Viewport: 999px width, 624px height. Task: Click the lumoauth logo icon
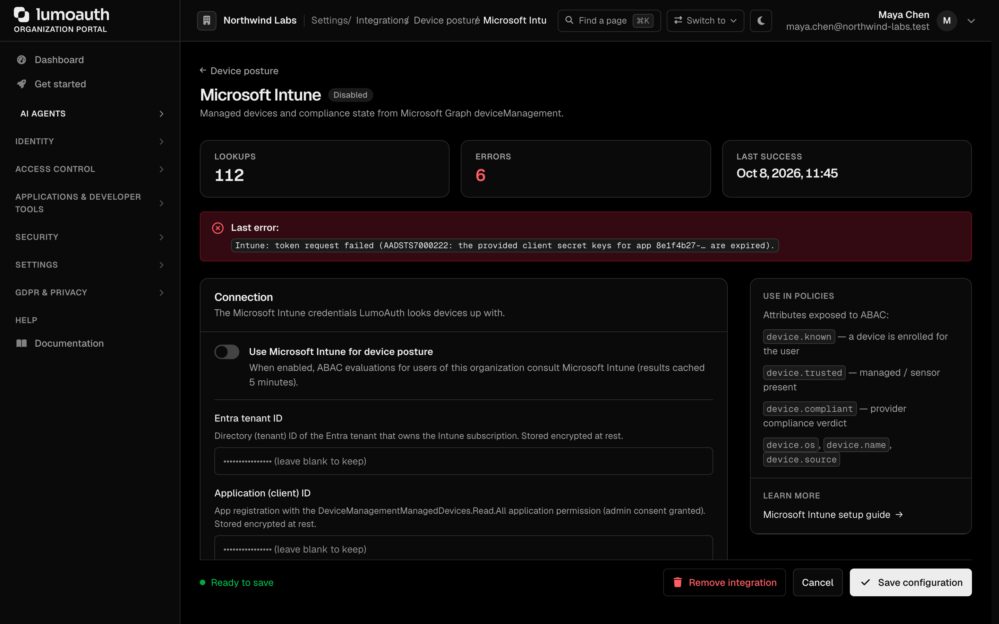[22, 15]
